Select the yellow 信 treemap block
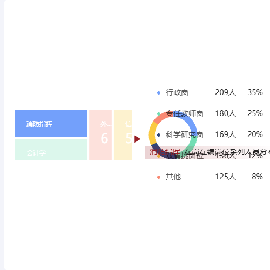 (x=123, y=135)
